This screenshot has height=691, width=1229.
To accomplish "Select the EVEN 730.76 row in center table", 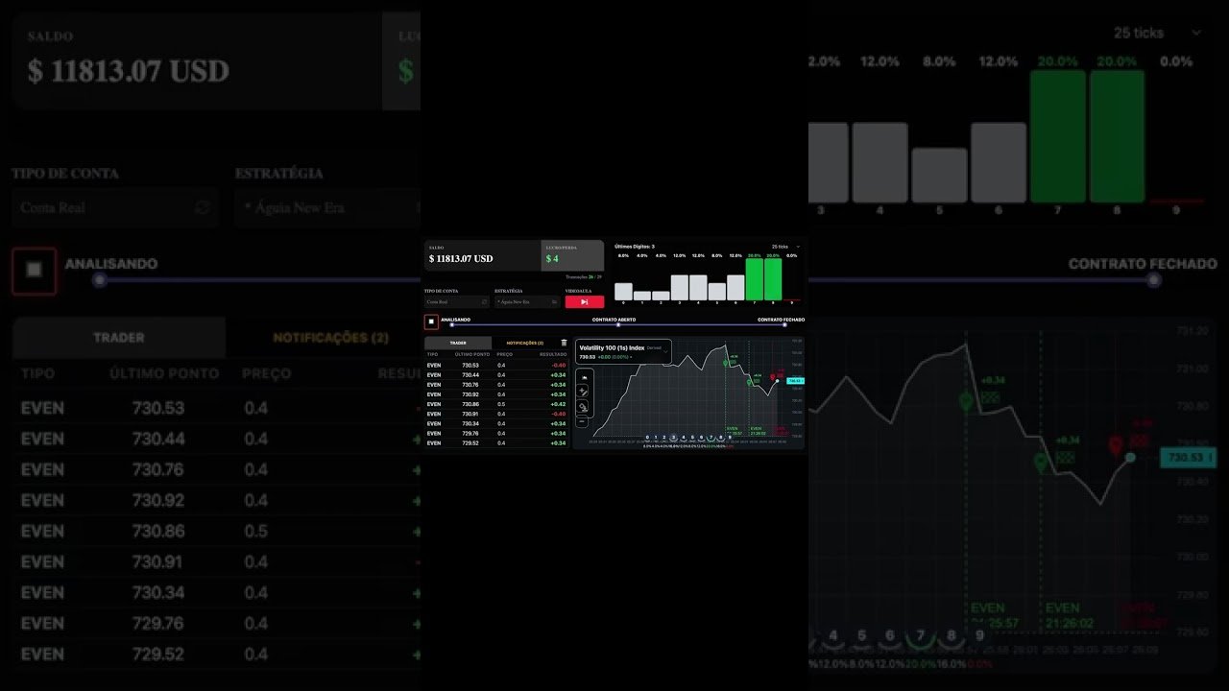I will click(x=496, y=385).
